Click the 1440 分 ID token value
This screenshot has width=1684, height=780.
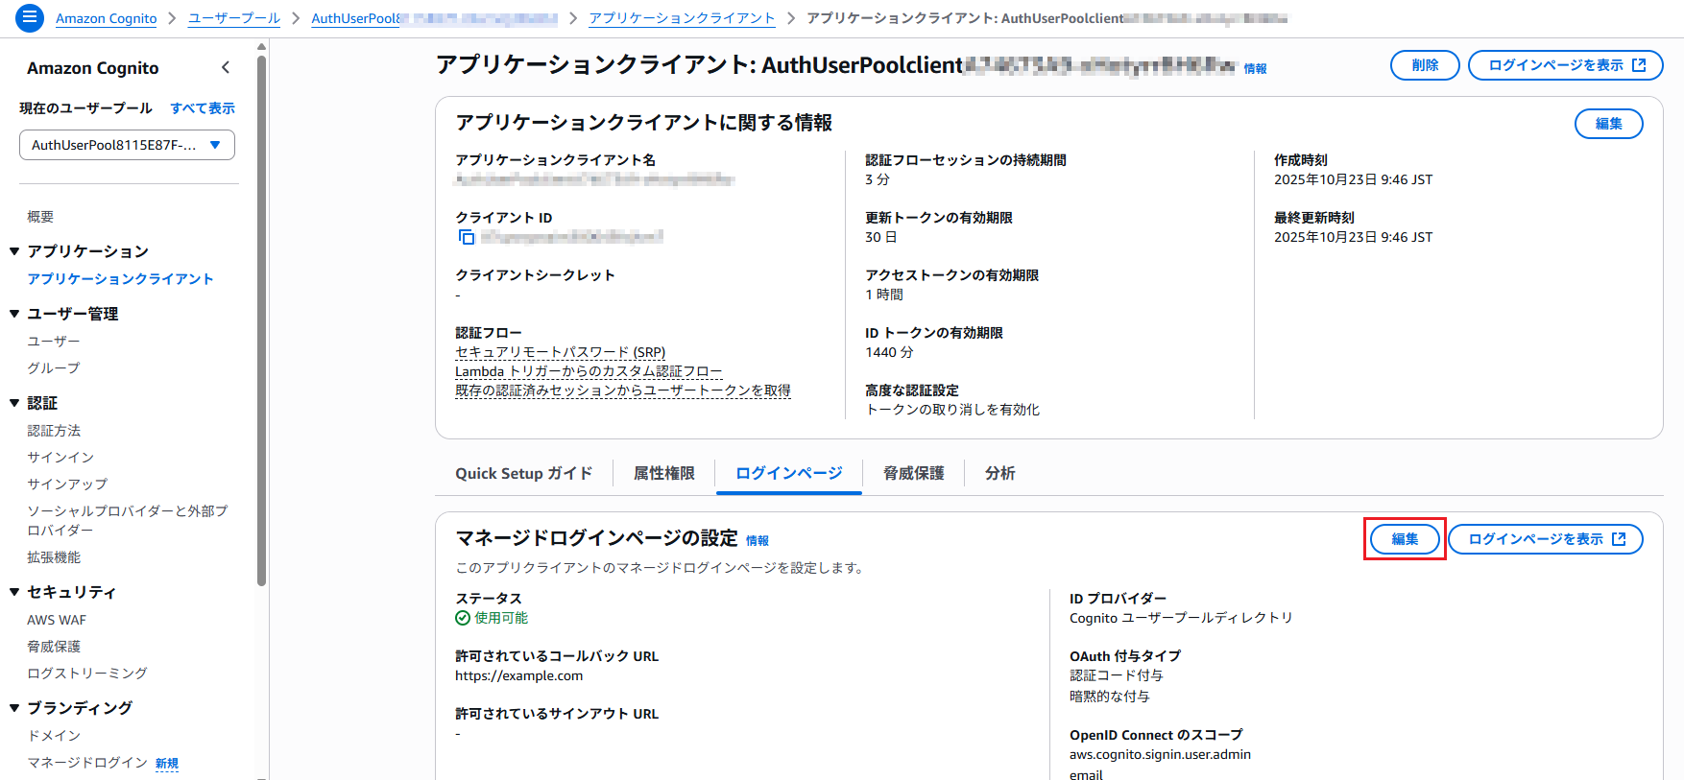(889, 352)
